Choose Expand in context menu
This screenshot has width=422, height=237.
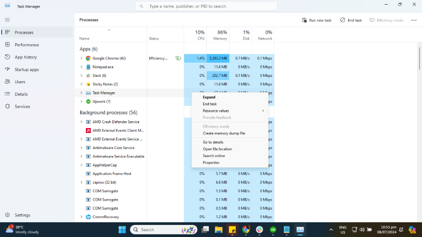[230, 97]
